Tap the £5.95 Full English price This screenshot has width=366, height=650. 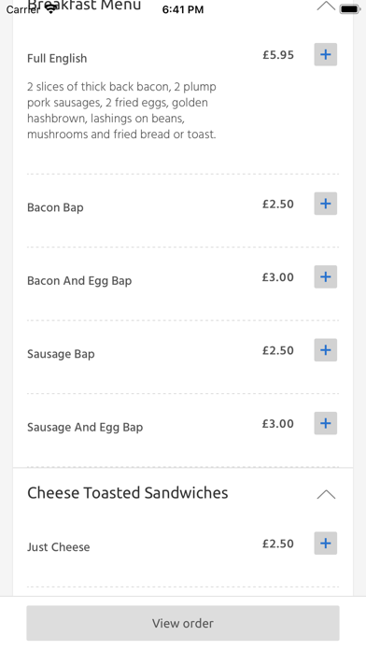point(278,55)
